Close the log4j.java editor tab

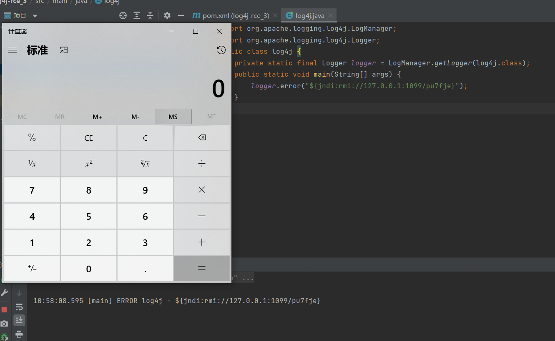coord(331,16)
